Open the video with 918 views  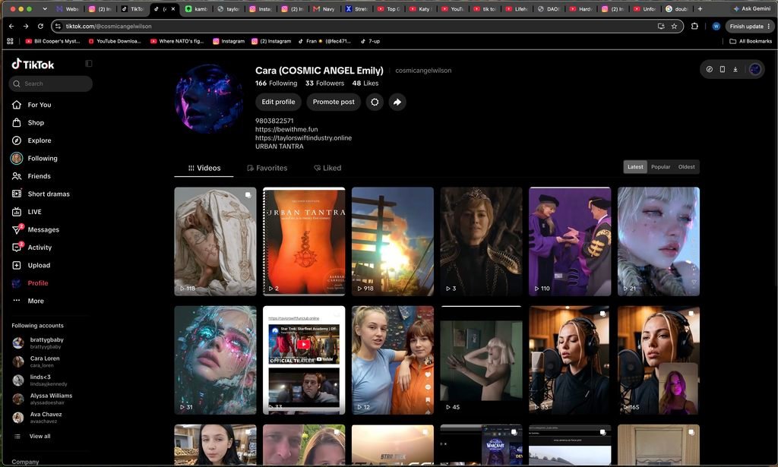tap(393, 241)
